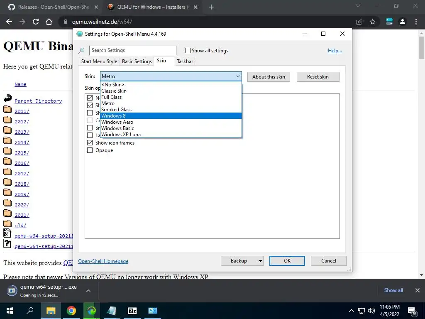
Task: Open 7-Zip from taskbar
Action: point(132,311)
